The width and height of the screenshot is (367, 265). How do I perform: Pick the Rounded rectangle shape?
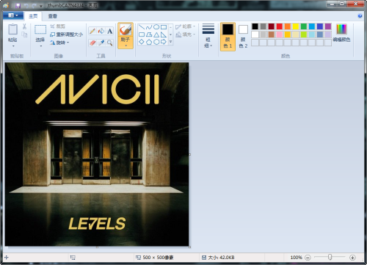tap(142, 35)
